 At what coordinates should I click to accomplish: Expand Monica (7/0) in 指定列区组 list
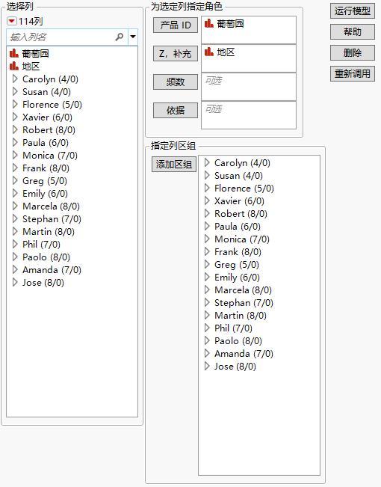tap(207, 239)
